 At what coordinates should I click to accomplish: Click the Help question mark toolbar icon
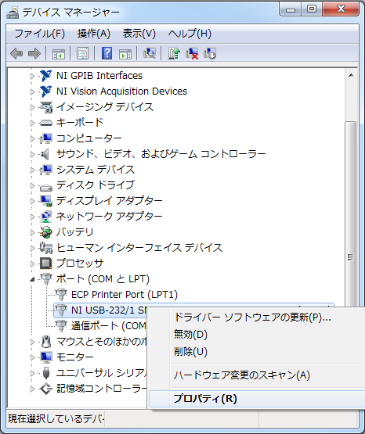[107, 53]
